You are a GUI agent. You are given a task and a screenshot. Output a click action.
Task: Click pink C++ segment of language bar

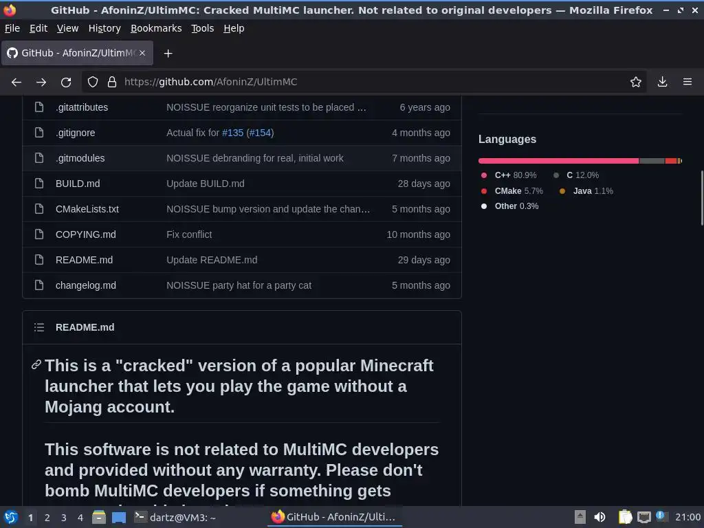tap(558, 161)
